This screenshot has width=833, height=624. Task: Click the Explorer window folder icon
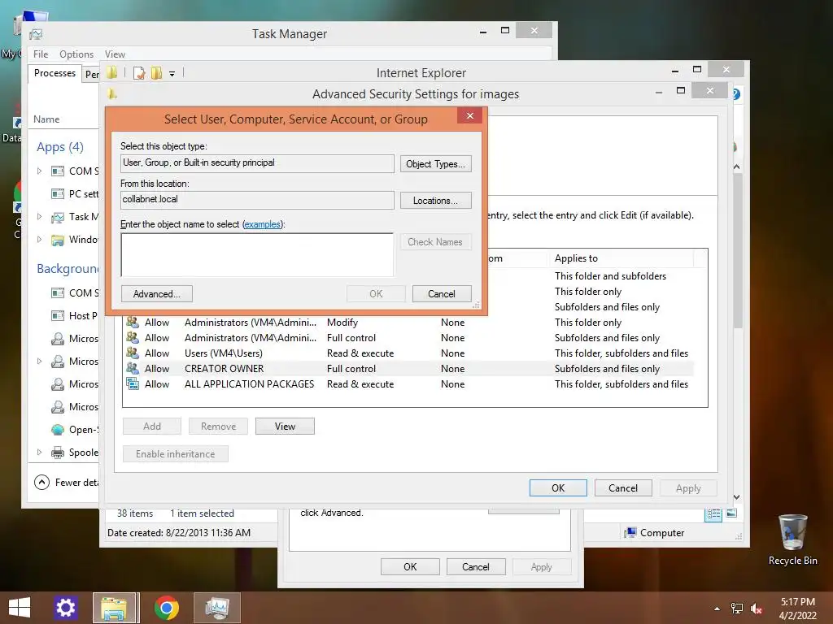coord(112,72)
